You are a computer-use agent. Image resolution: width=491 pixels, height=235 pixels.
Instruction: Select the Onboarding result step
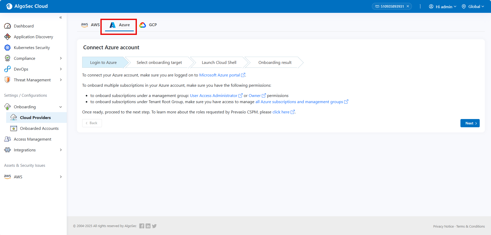click(x=275, y=62)
